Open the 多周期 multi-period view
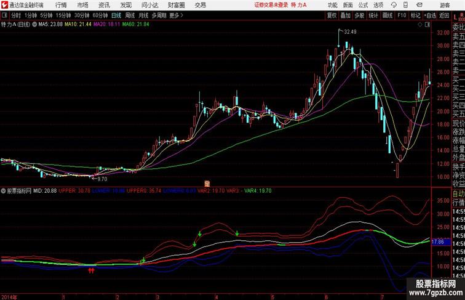The width and height of the screenshot is (465, 300). click(159, 15)
